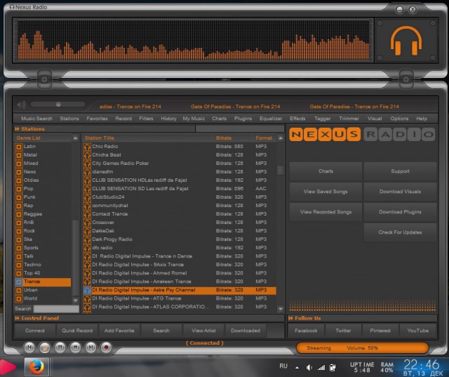Open the Trimmer menu
449x377 pixels.
[x=349, y=119]
